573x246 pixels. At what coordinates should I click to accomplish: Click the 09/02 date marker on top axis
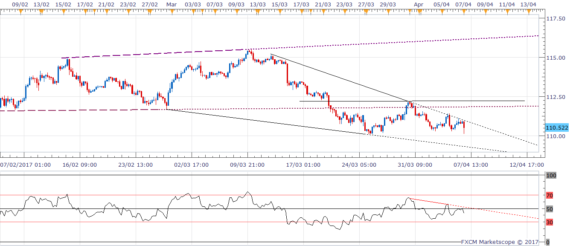point(20,4)
